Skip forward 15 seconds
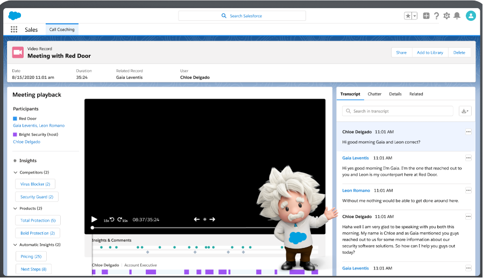Viewport: 483px width, 278px height. (x=122, y=220)
